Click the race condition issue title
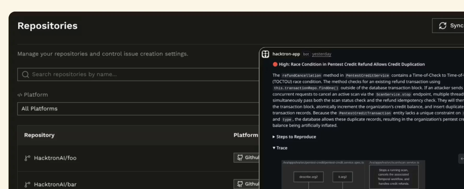This screenshot has width=464, height=189. (x=352, y=64)
